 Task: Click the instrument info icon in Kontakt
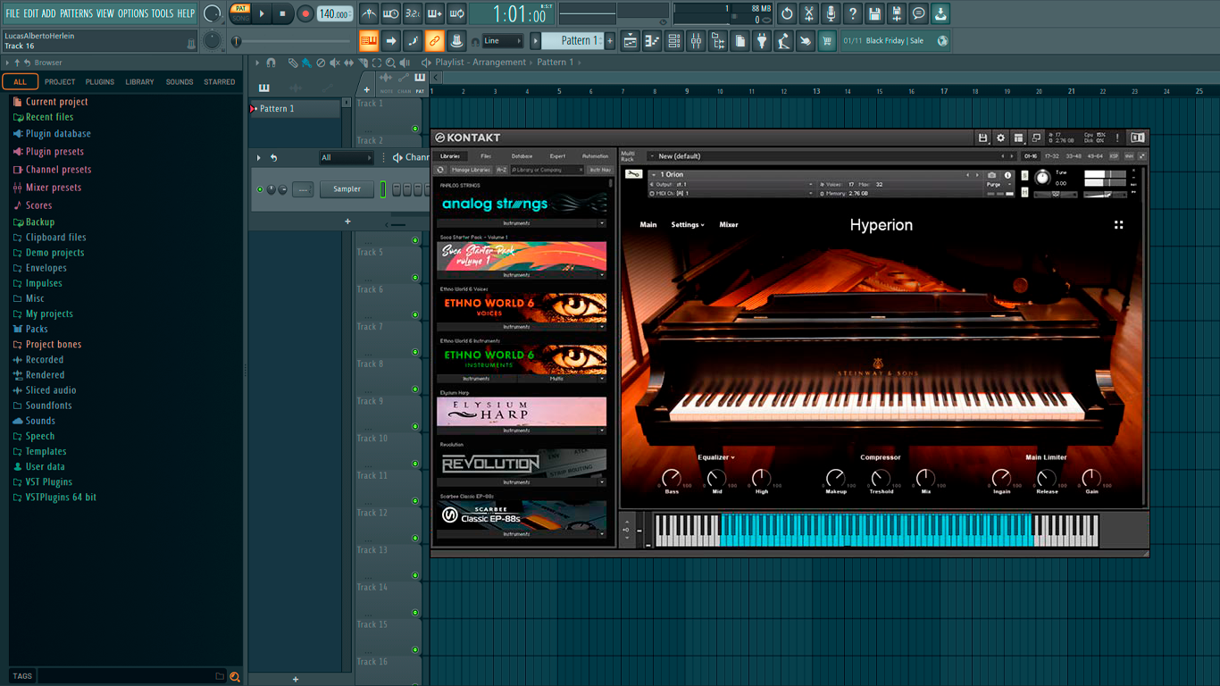pyautogui.click(x=1007, y=175)
